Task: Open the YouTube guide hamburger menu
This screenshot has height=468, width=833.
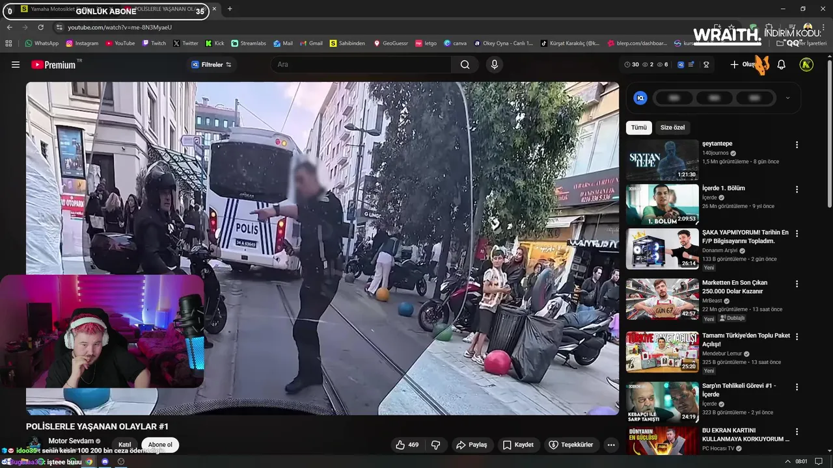Action: [16, 64]
